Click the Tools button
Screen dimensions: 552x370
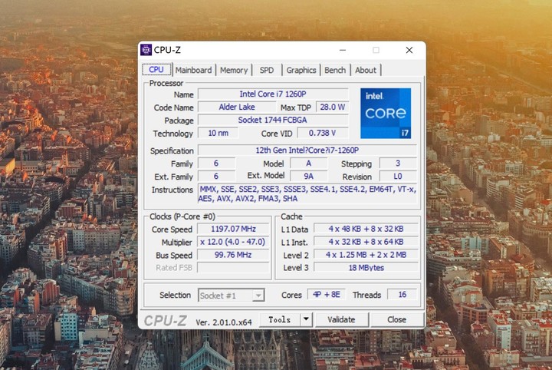click(x=279, y=319)
